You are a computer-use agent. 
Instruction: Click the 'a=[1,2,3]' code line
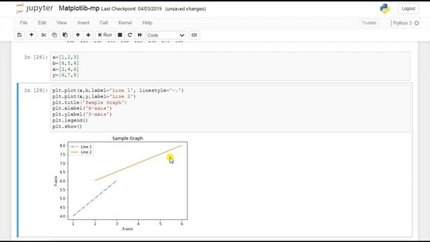pyautogui.click(x=66, y=57)
